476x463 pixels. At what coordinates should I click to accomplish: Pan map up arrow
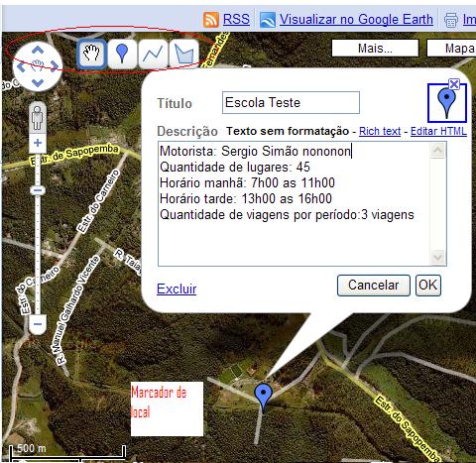click(38, 51)
